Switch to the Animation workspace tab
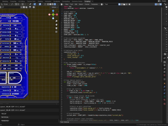The height and width of the screenshot is (126, 168). (48, 1)
